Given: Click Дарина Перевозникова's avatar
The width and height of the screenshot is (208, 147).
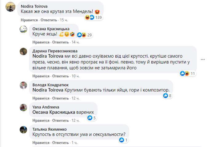Looking at the screenshot, I should [24, 51].
